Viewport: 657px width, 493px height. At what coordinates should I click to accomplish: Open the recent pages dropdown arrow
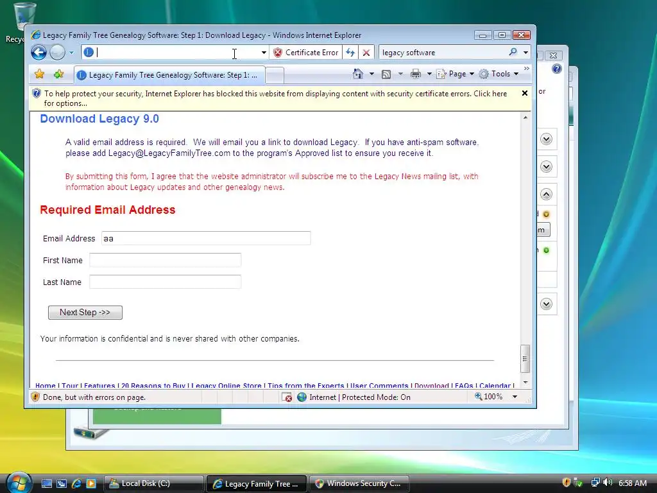coord(71,53)
